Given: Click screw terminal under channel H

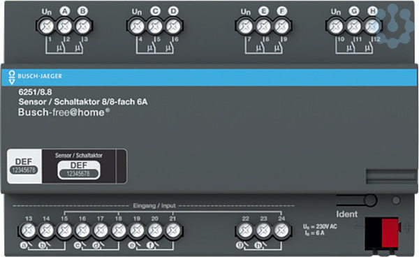Looking at the screenshot, I should point(372,27).
